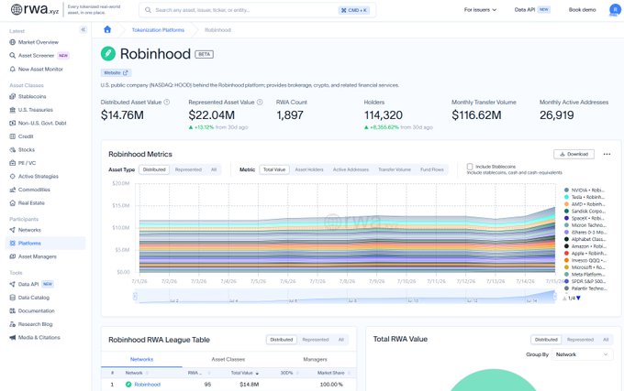This screenshot has width=624, height=391.
Task: Click the Networks sidebar icon
Action: pyautogui.click(x=12, y=230)
